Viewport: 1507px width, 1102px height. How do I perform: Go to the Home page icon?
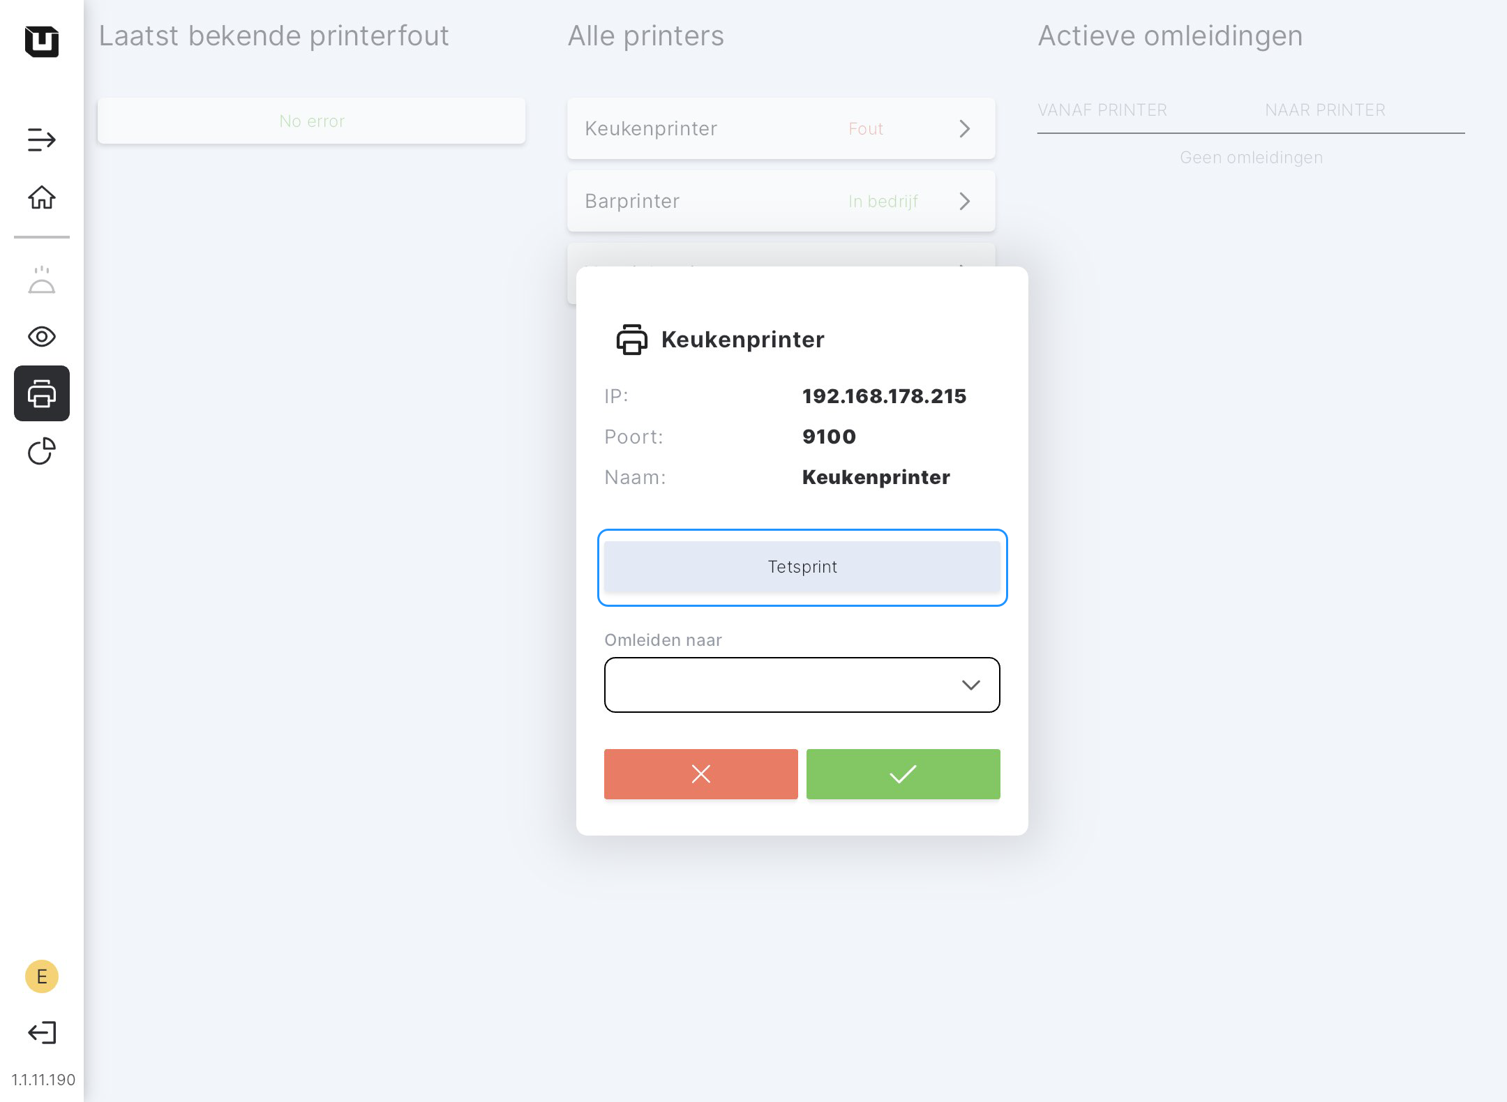[42, 197]
